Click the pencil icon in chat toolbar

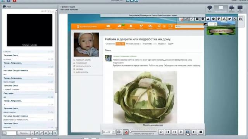point(41,133)
